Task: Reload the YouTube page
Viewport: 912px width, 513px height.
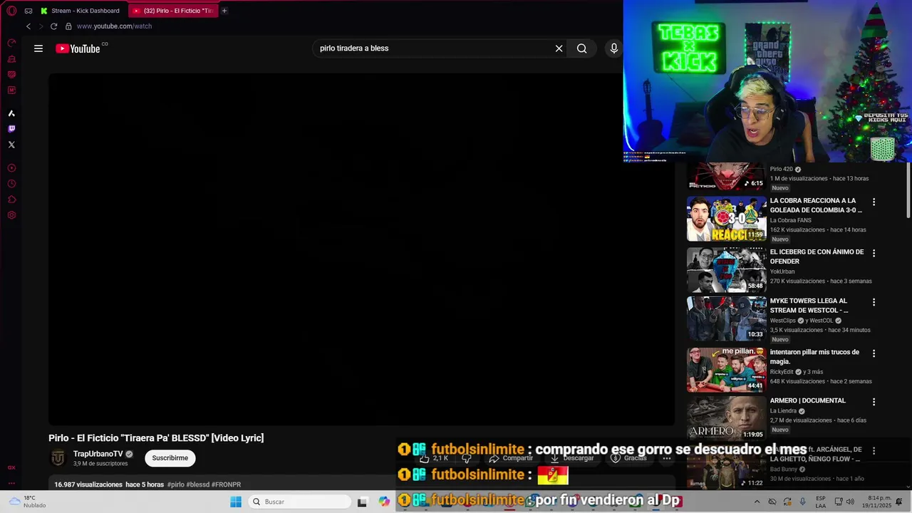Action: coord(53,26)
